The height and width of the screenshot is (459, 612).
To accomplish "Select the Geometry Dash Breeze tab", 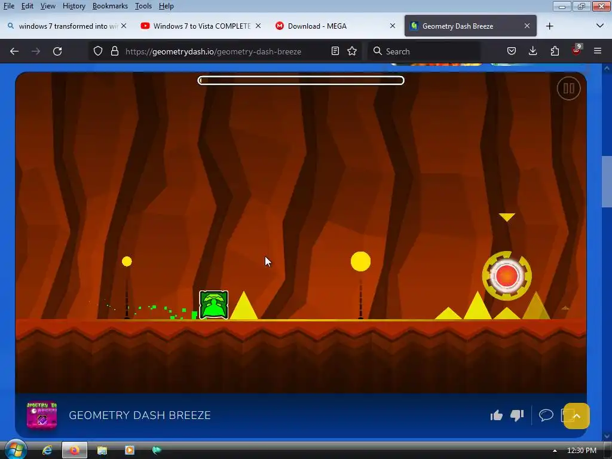I will 470,26.
